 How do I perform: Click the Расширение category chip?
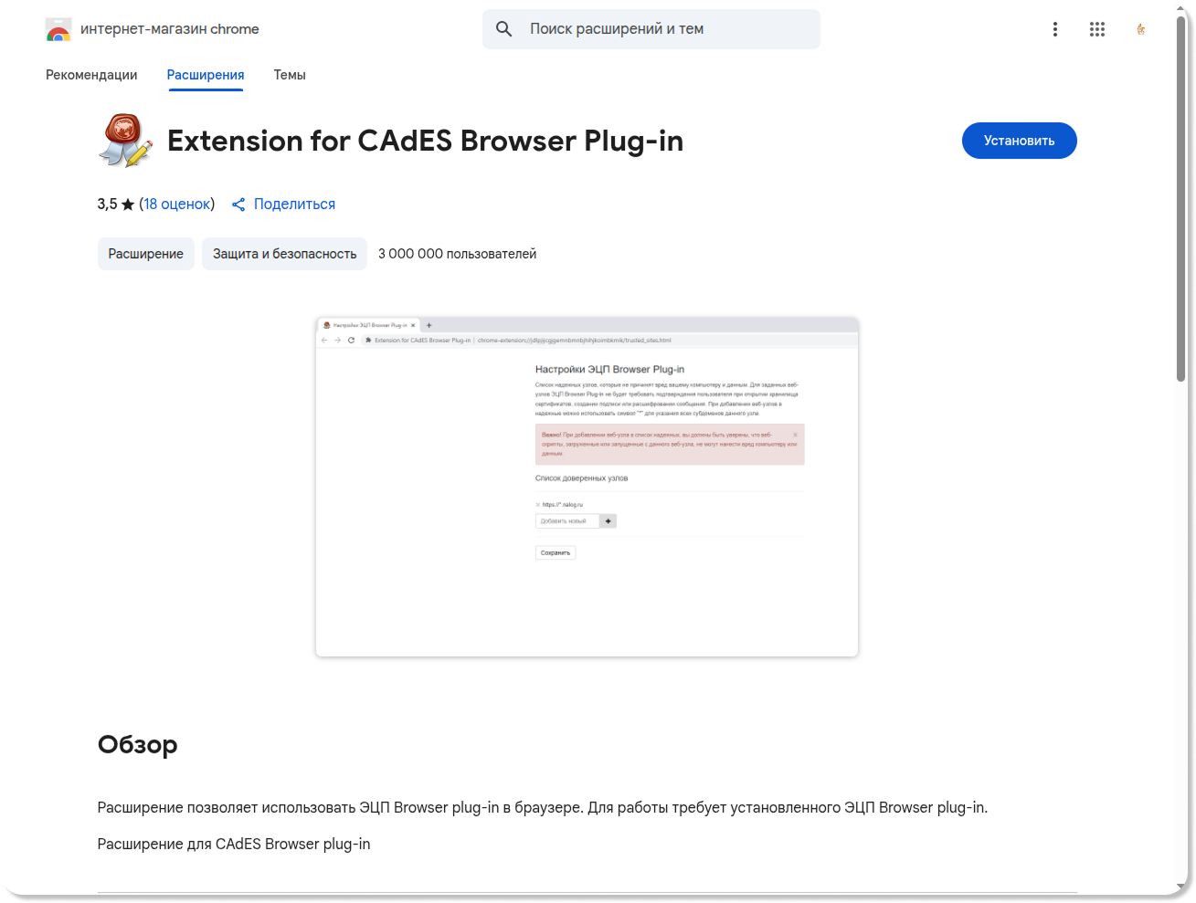pos(145,254)
